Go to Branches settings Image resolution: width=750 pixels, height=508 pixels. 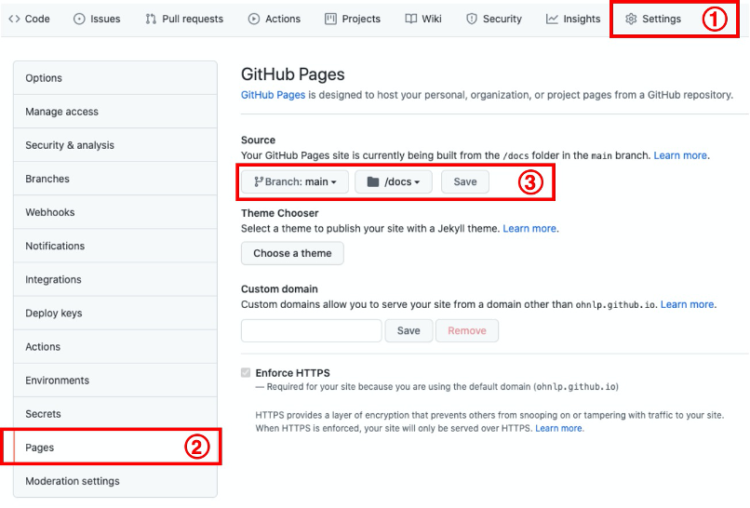click(x=115, y=179)
